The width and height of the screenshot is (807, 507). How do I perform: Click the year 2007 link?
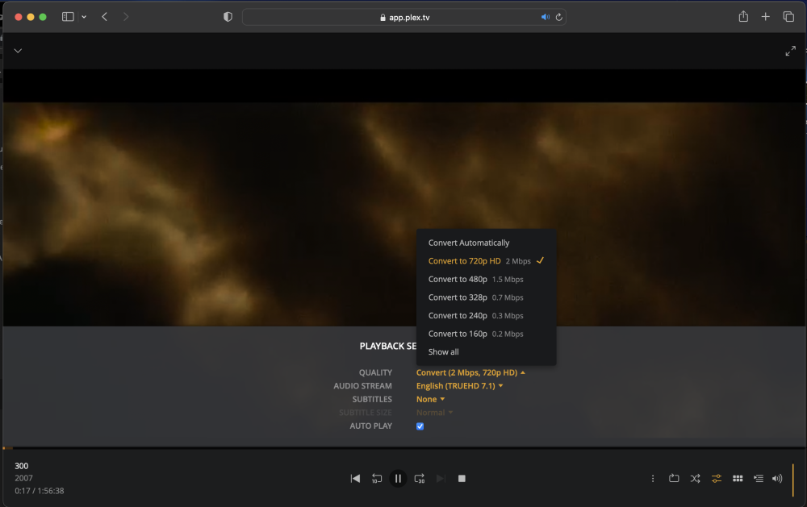click(x=23, y=478)
